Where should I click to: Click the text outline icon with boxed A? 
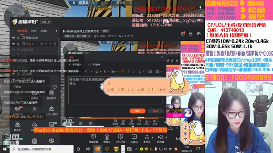pos(113,71)
